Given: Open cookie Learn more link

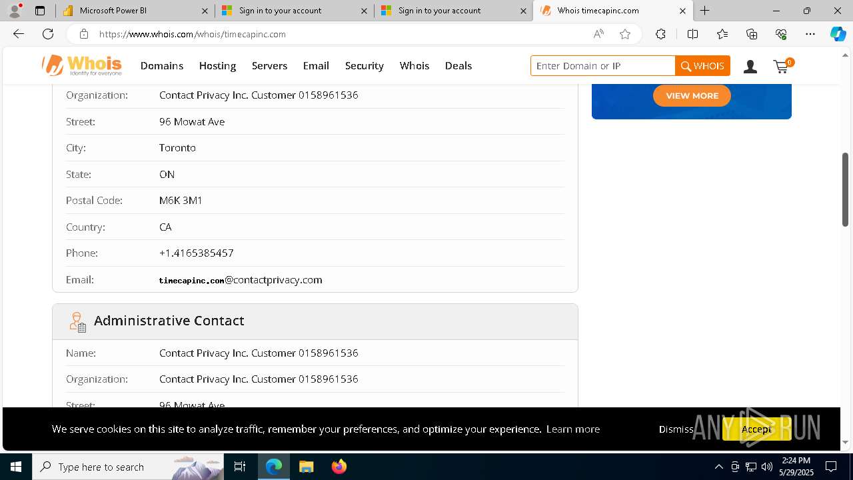Looking at the screenshot, I should click(573, 429).
